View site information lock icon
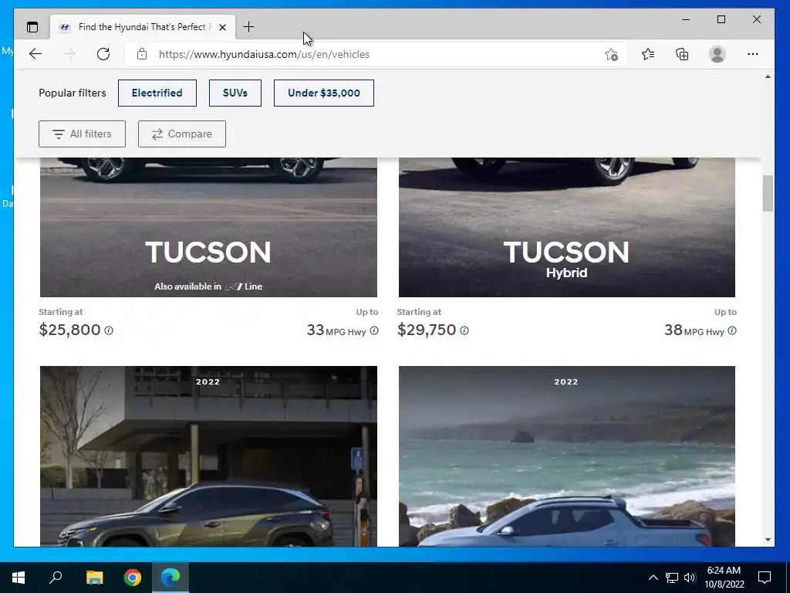Image resolution: width=790 pixels, height=593 pixels. tap(142, 54)
